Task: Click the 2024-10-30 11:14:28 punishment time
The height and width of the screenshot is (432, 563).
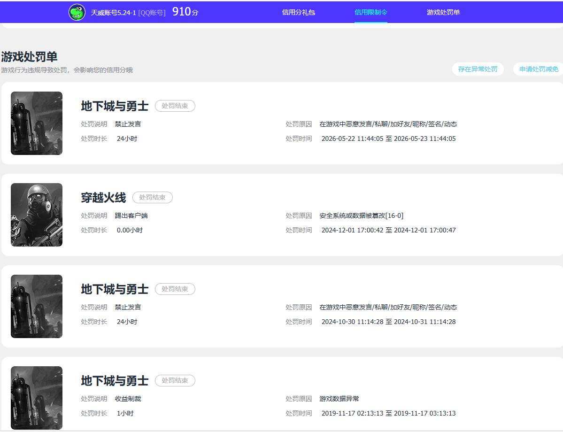Action: tap(388, 322)
